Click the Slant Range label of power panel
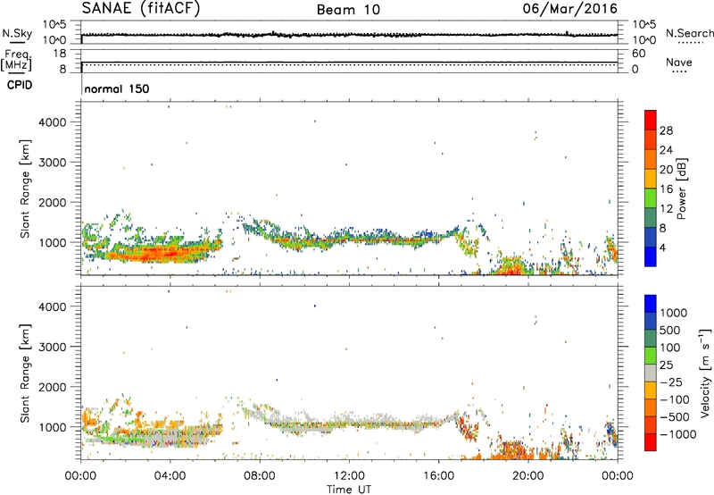 click(x=25, y=189)
